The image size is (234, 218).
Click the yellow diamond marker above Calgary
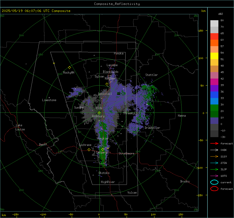103,149
